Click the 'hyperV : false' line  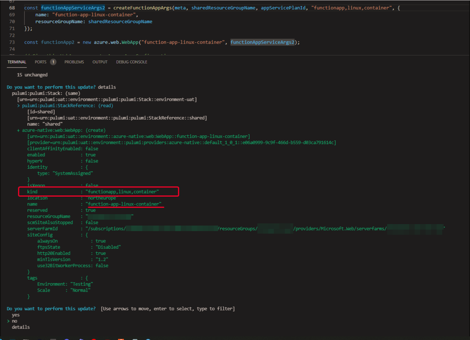(x=63, y=161)
